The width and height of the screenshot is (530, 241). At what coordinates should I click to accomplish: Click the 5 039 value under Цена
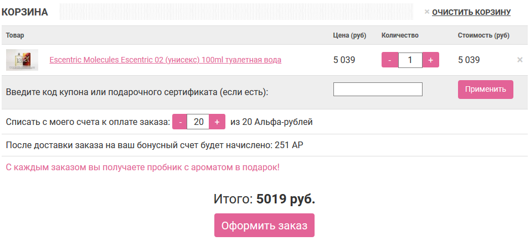pyautogui.click(x=344, y=60)
